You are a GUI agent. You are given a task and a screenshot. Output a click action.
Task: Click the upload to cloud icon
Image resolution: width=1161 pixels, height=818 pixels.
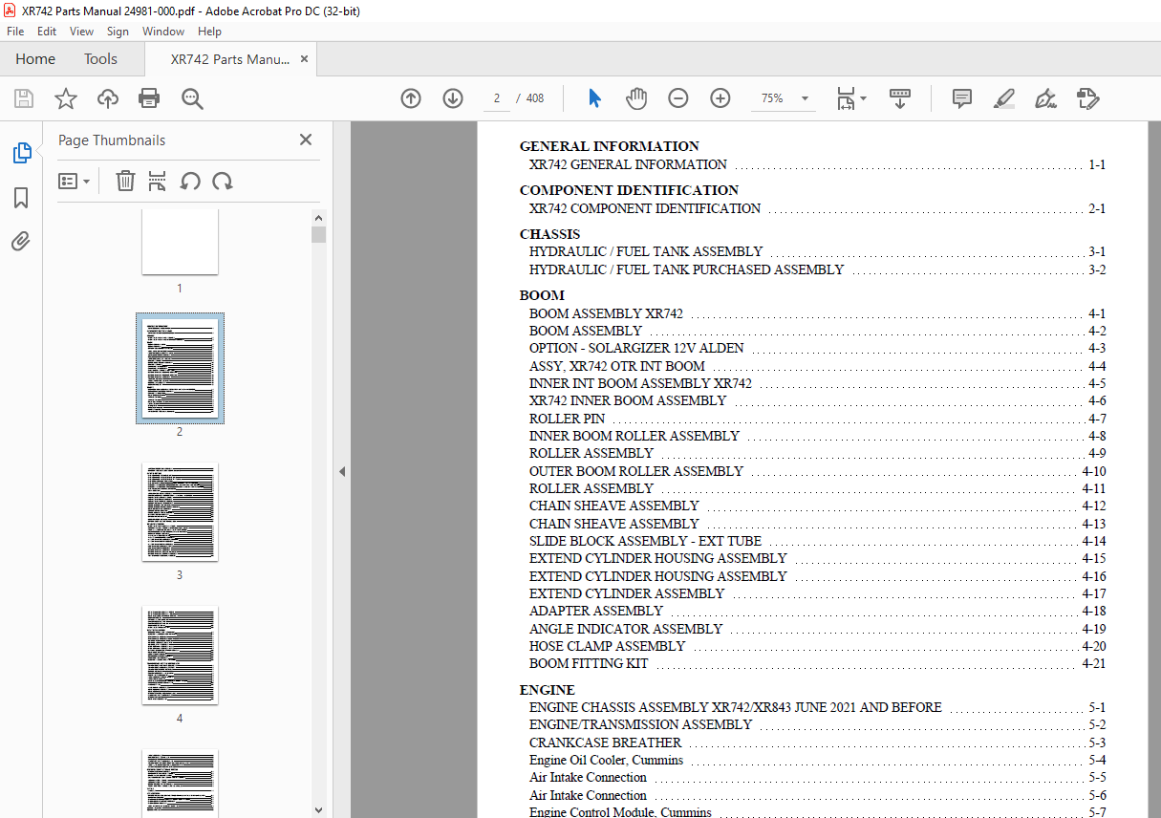tap(108, 98)
